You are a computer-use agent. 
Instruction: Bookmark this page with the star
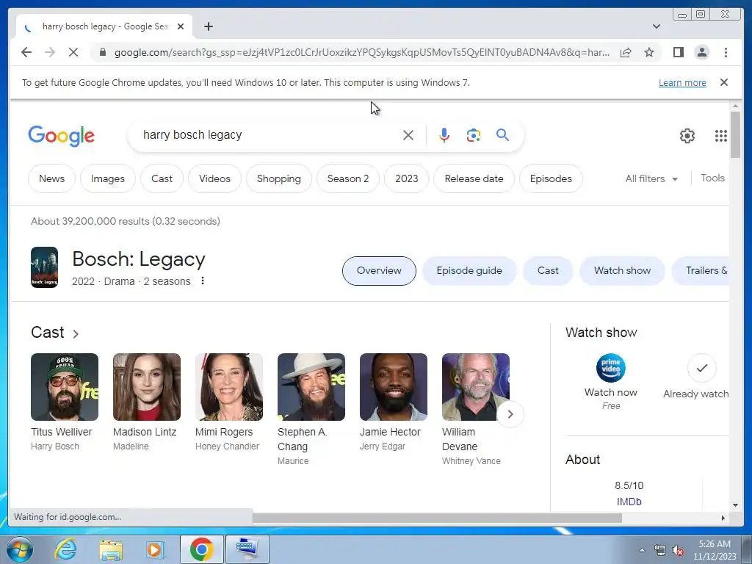[649, 52]
